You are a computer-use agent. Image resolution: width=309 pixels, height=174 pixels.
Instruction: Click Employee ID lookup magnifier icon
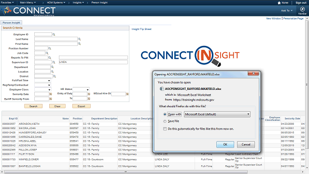click(x=54, y=34)
